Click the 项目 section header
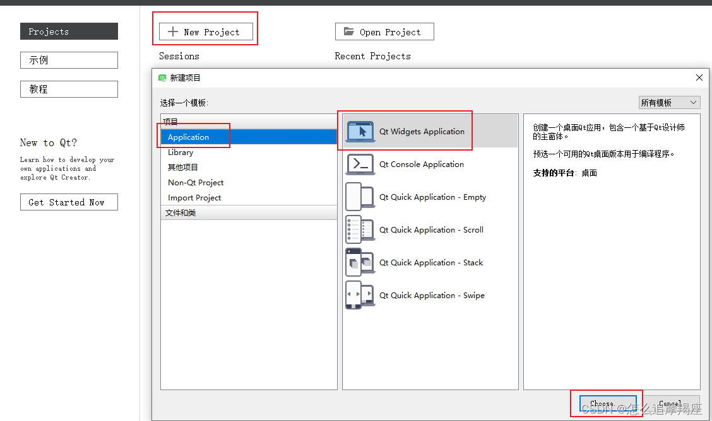 249,122
